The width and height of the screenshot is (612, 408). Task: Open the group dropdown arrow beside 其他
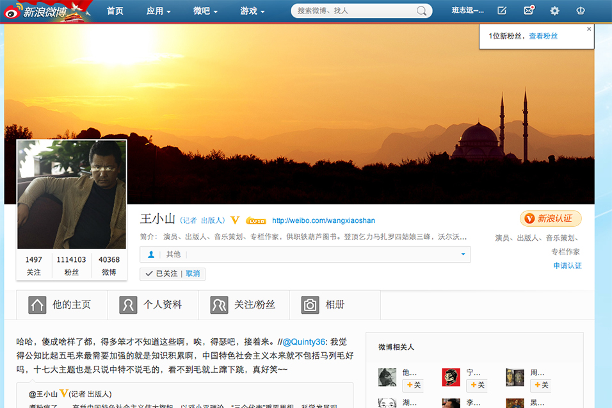(x=463, y=254)
